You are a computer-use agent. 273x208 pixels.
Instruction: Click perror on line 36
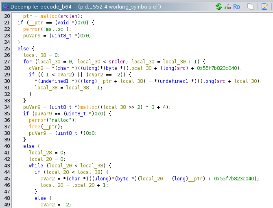pyautogui.click(x=37, y=120)
